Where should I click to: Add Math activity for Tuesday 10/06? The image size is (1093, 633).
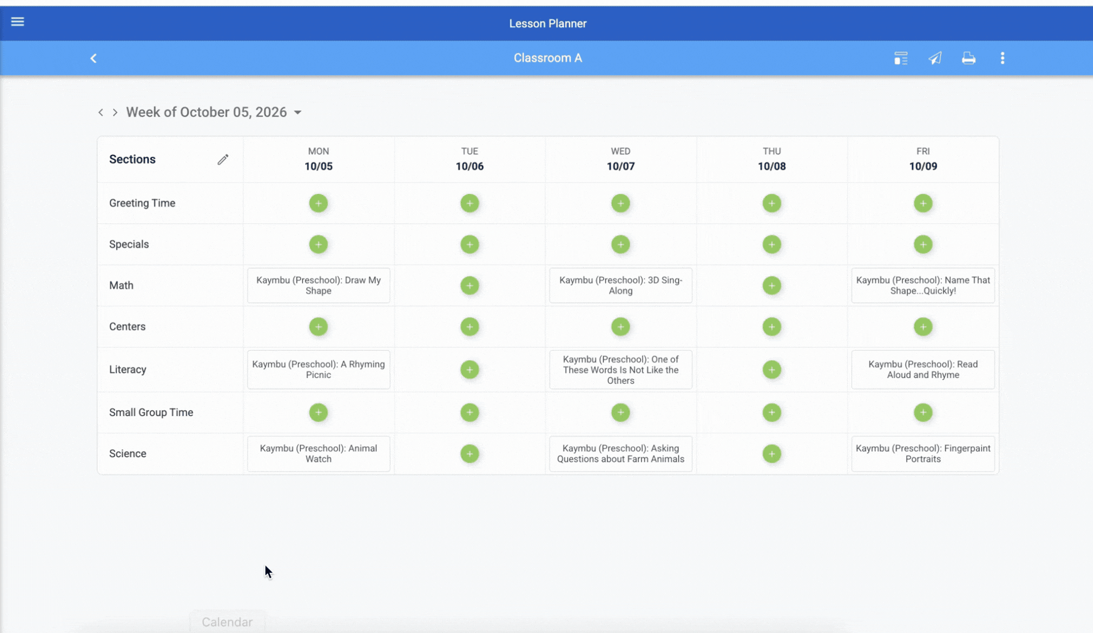point(470,286)
